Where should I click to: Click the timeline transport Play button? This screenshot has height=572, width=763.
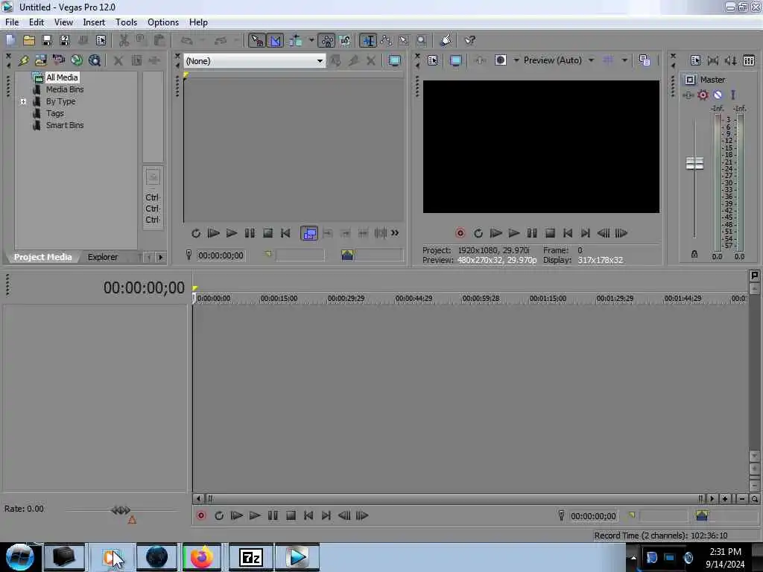click(255, 515)
